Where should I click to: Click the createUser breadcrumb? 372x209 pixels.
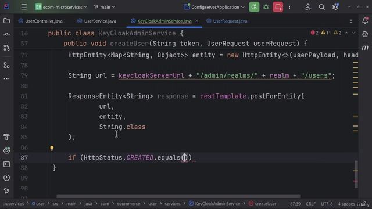click(263, 204)
